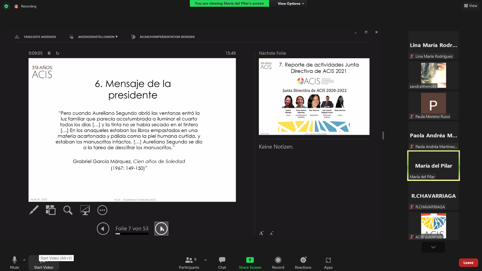Image resolution: width=482 pixels, height=271 pixels.
Task: Expand audio options arrow beside Mute
Action: pyautogui.click(x=24, y=260)
